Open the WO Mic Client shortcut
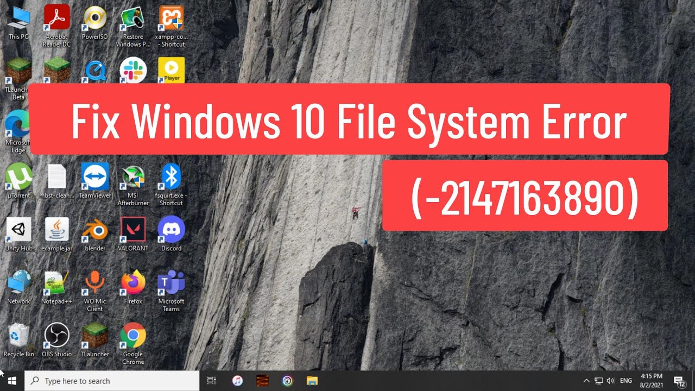Viewport: 695px width, 391px height. (x=95, y=291)
